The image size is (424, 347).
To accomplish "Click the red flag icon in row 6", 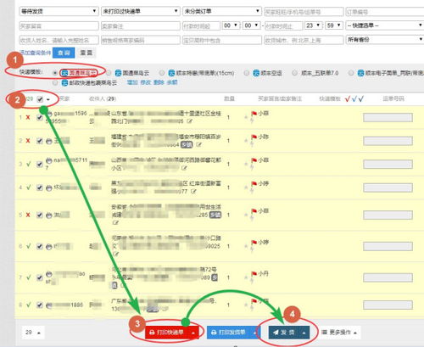I will coord(254,243).
